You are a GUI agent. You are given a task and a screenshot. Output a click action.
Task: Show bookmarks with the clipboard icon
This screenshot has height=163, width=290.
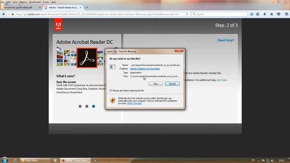(258, 14)
